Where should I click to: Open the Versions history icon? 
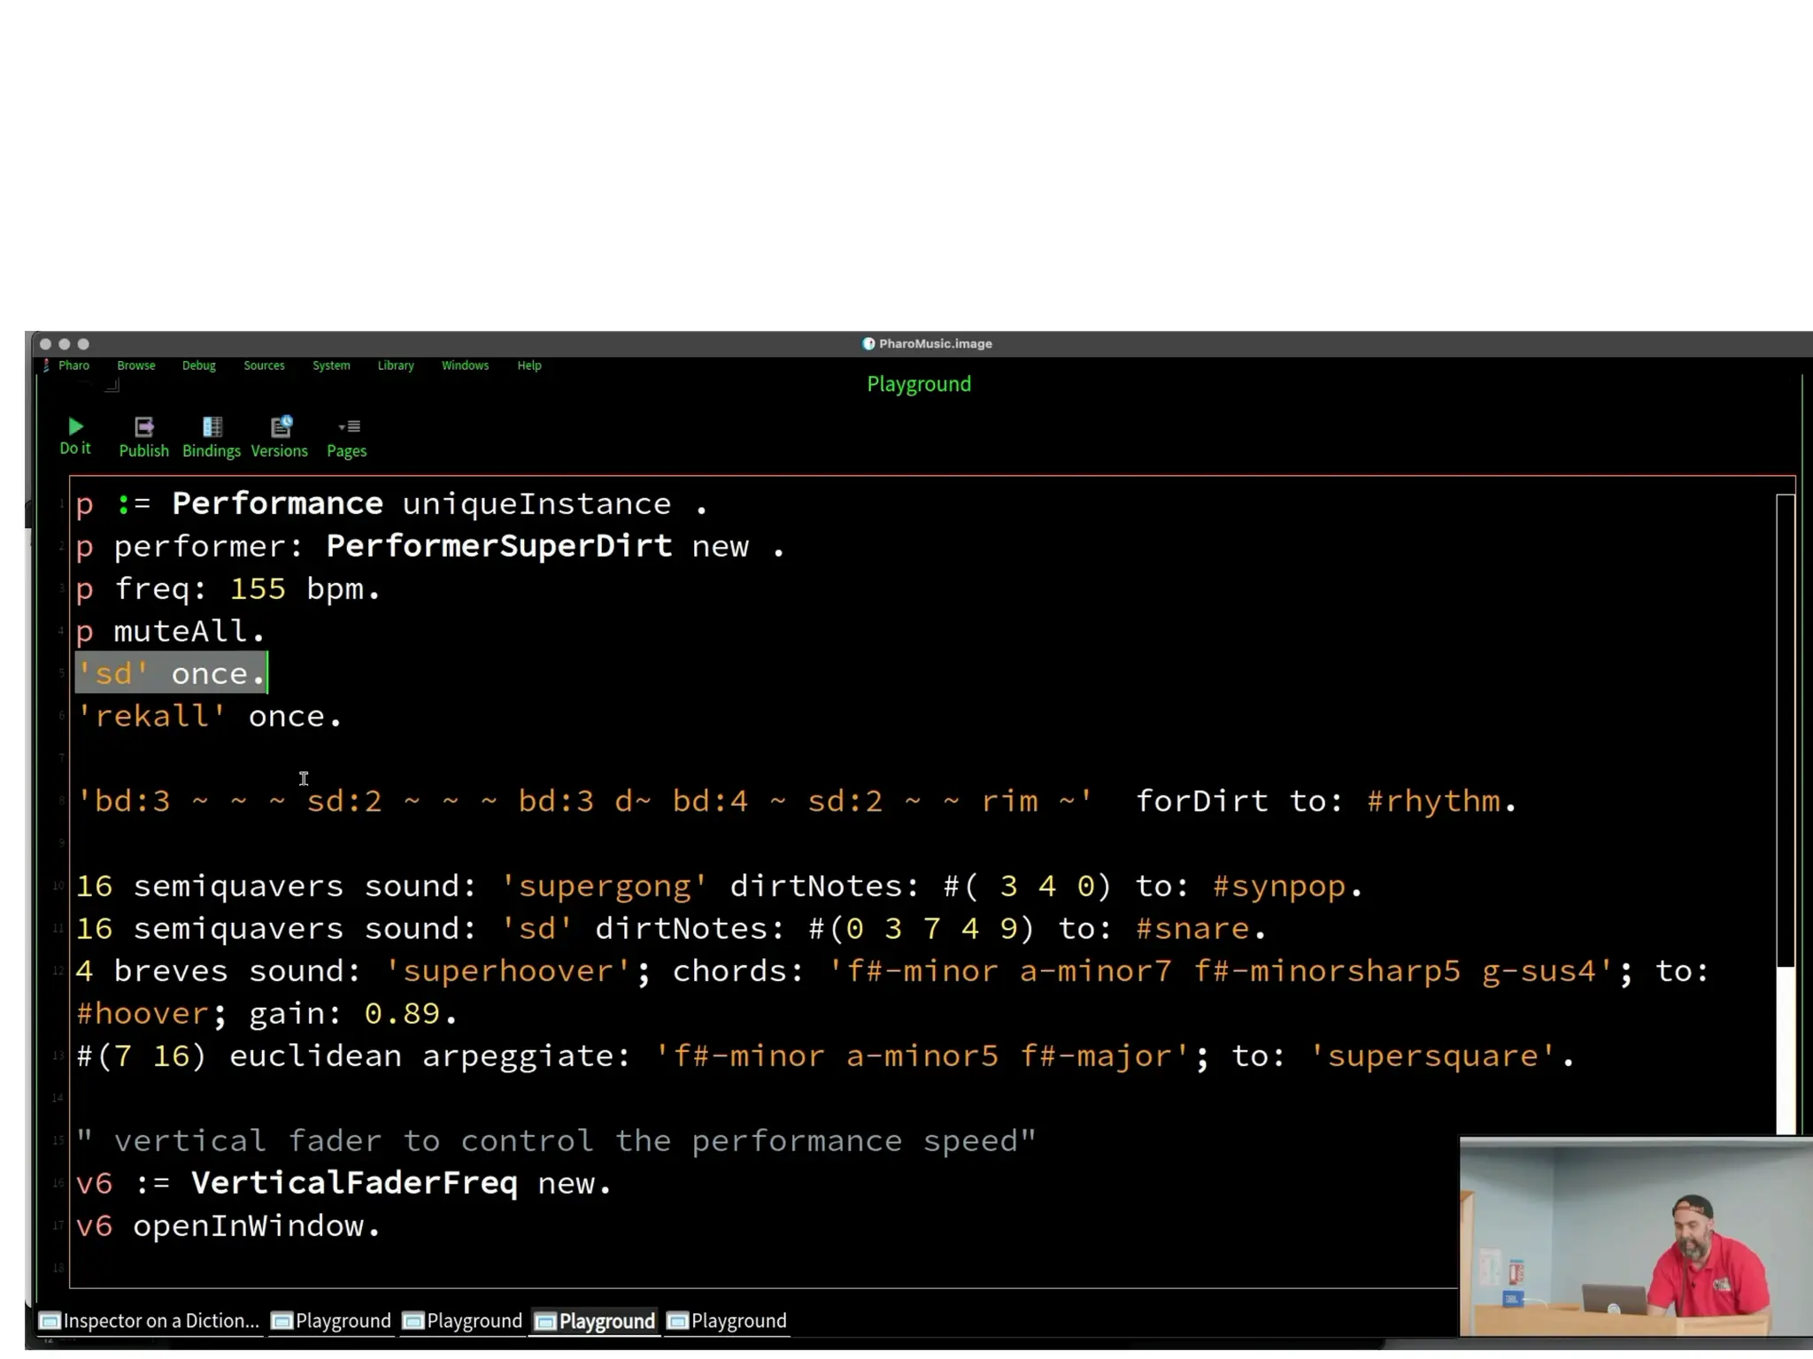(280, 428)
